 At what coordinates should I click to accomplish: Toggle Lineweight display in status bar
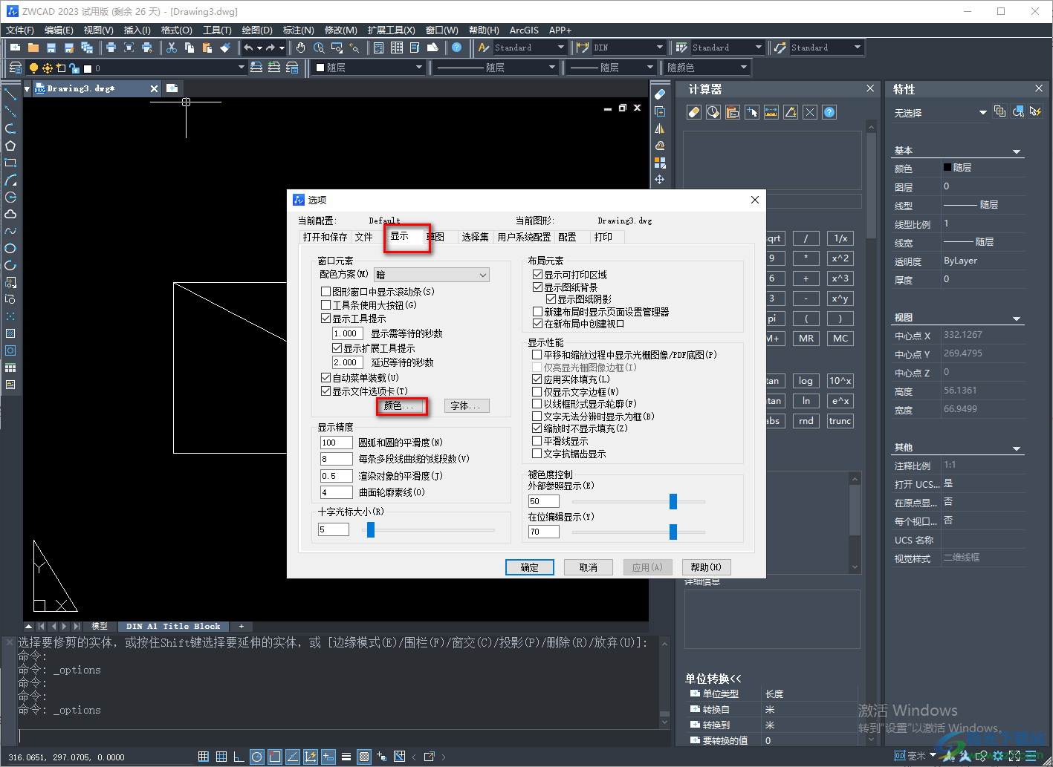pos(346,757)
